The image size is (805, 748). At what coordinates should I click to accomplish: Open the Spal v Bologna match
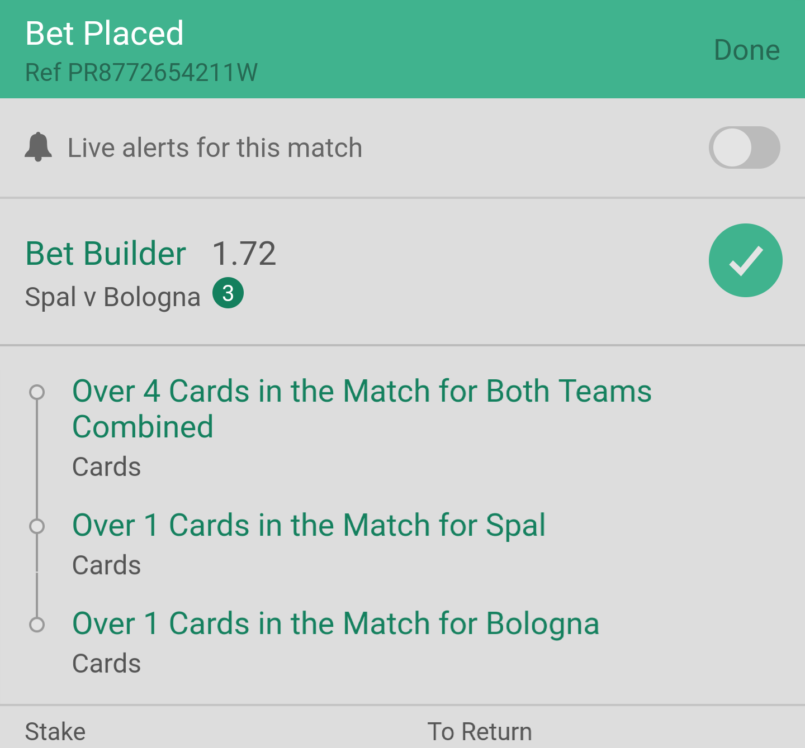point(113,297)
